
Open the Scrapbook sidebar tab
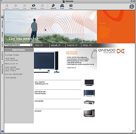click(x=2, y=56)
